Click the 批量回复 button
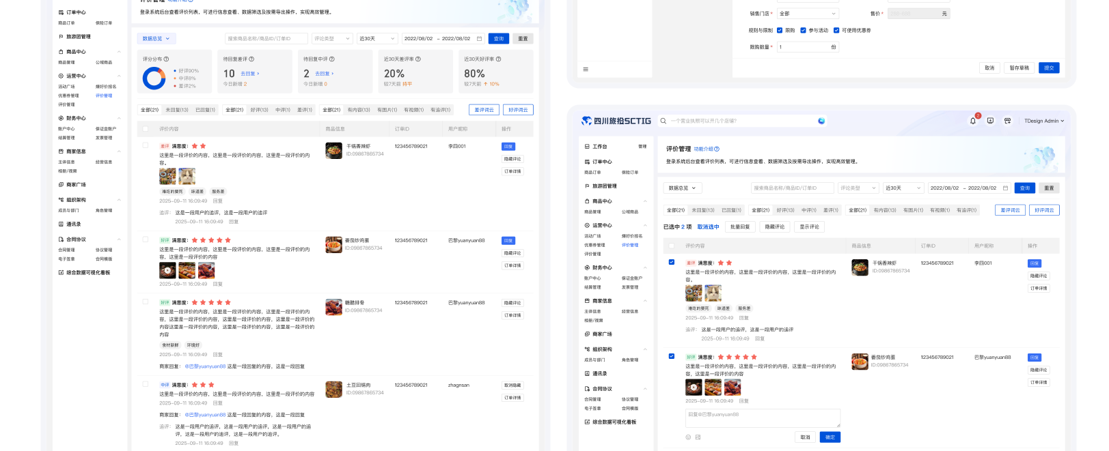 click(739, 227)
